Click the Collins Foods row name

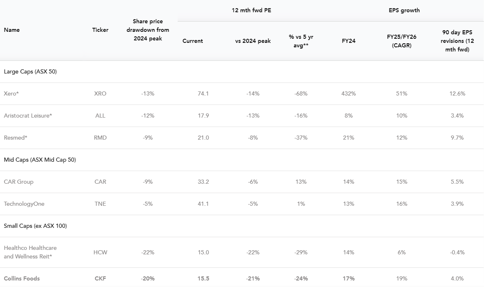(22, 278)
